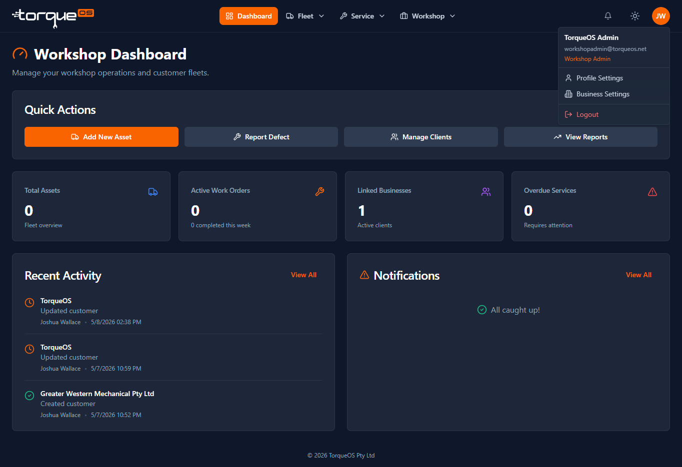
Task: Click the 'Fleet overview' caption
Action: point(43,225)
